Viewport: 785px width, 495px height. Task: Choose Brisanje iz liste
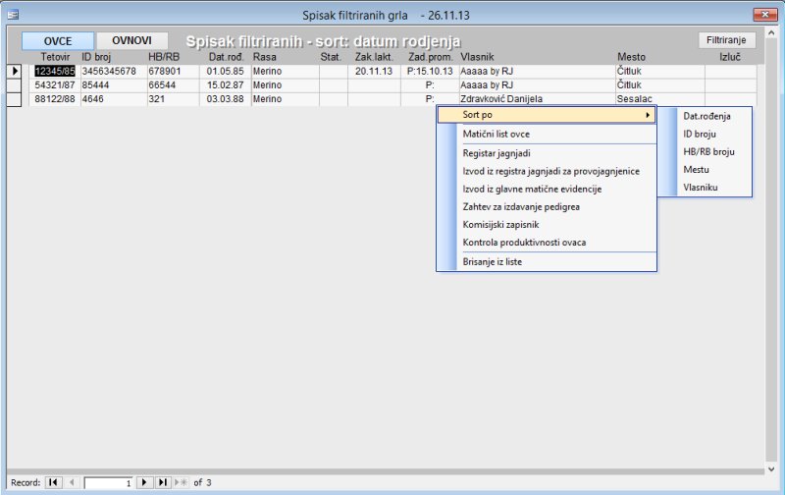point(497,261)
